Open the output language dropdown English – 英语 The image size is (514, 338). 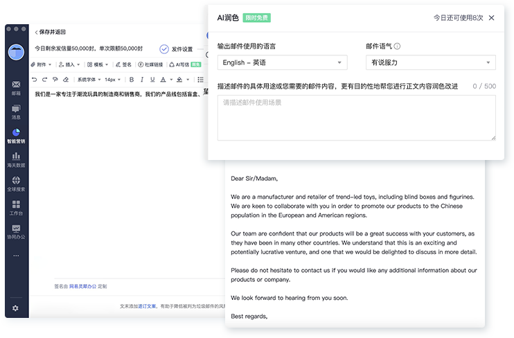282,62
